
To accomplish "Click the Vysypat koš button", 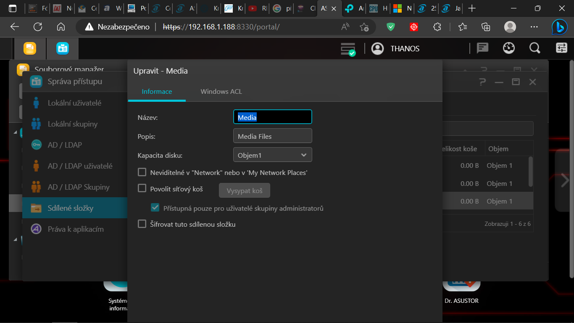I will click(x=244, y=191).
